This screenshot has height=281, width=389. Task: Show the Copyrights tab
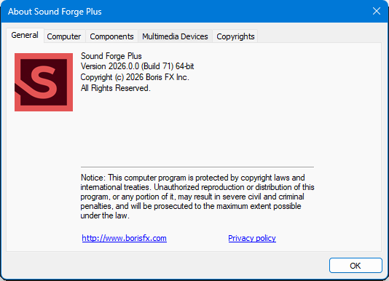pos(235,36)
